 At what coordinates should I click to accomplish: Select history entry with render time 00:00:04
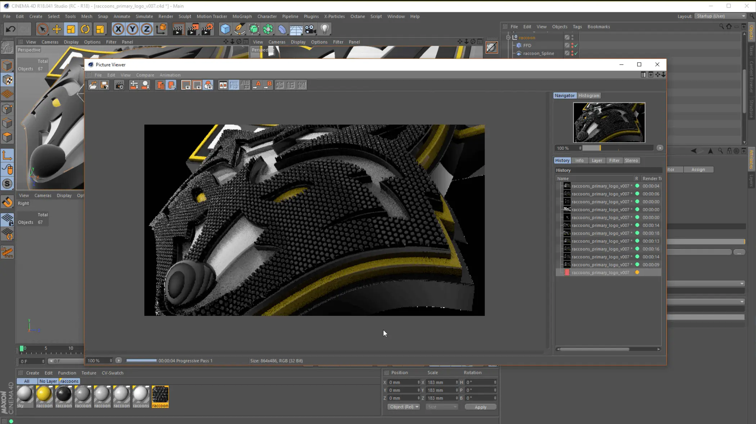click(x=608, y=186)
